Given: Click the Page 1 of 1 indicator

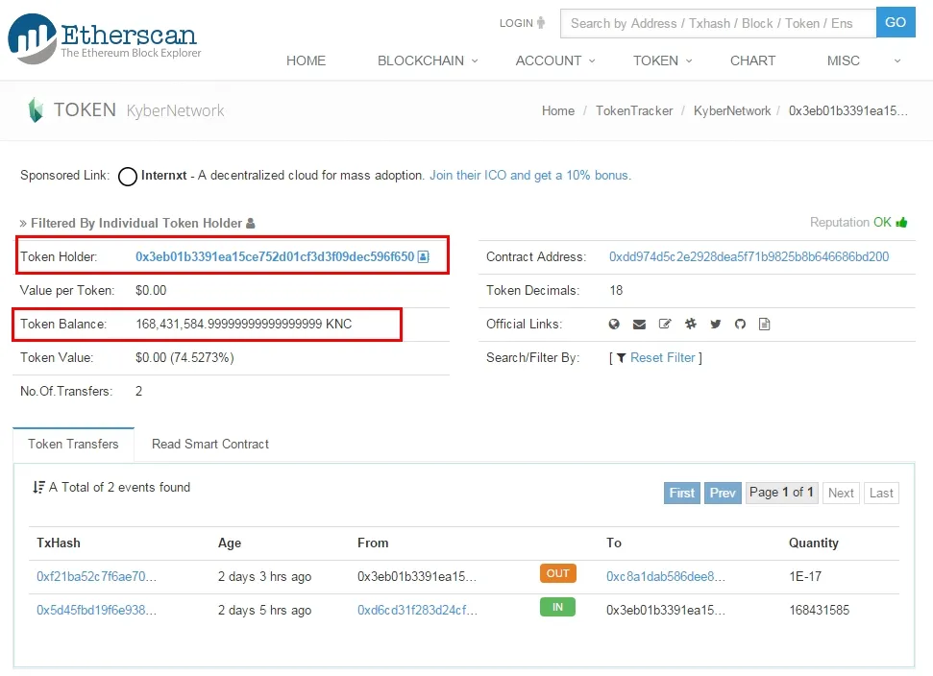Looking at the screenshot, I should point(781,493).
